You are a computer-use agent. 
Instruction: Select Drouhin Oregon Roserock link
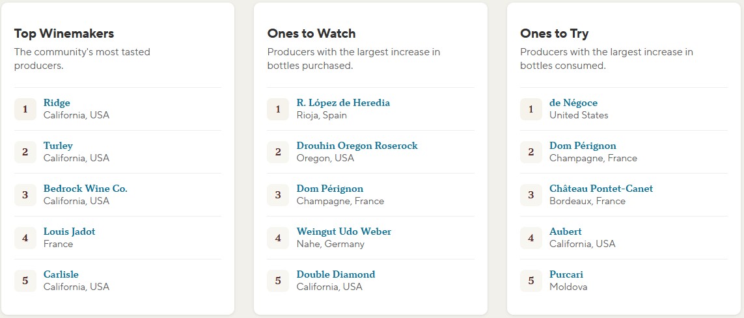pos(357,146)
